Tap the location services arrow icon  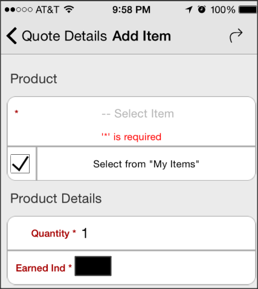click(189, 10)
